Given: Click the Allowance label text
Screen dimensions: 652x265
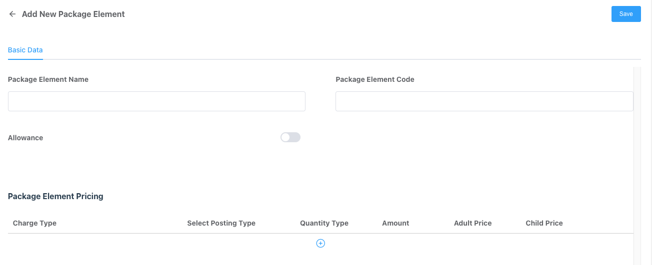Looking at the screenshot, I should 25,138.
